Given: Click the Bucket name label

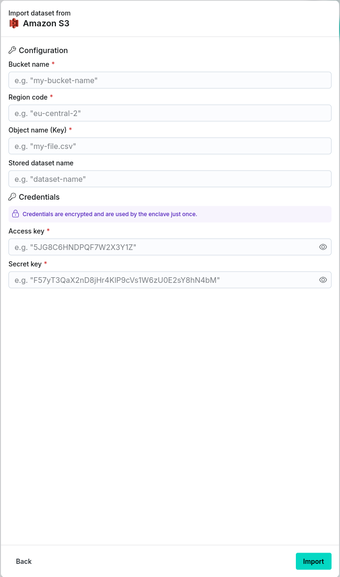Looking at the screenshot, I should [x=29, y=64].
